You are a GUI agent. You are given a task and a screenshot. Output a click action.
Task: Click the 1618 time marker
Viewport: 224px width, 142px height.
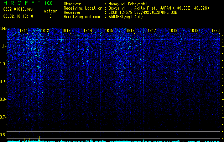click(x=173, y=31)
